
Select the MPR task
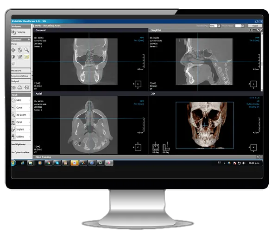(x=21, y=100)
